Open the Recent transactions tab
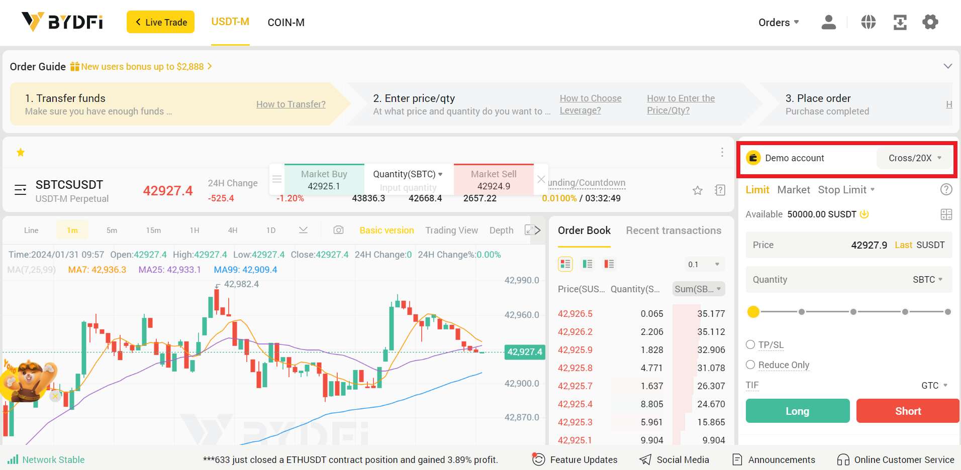The image size is (961, 470). [674, 230]
